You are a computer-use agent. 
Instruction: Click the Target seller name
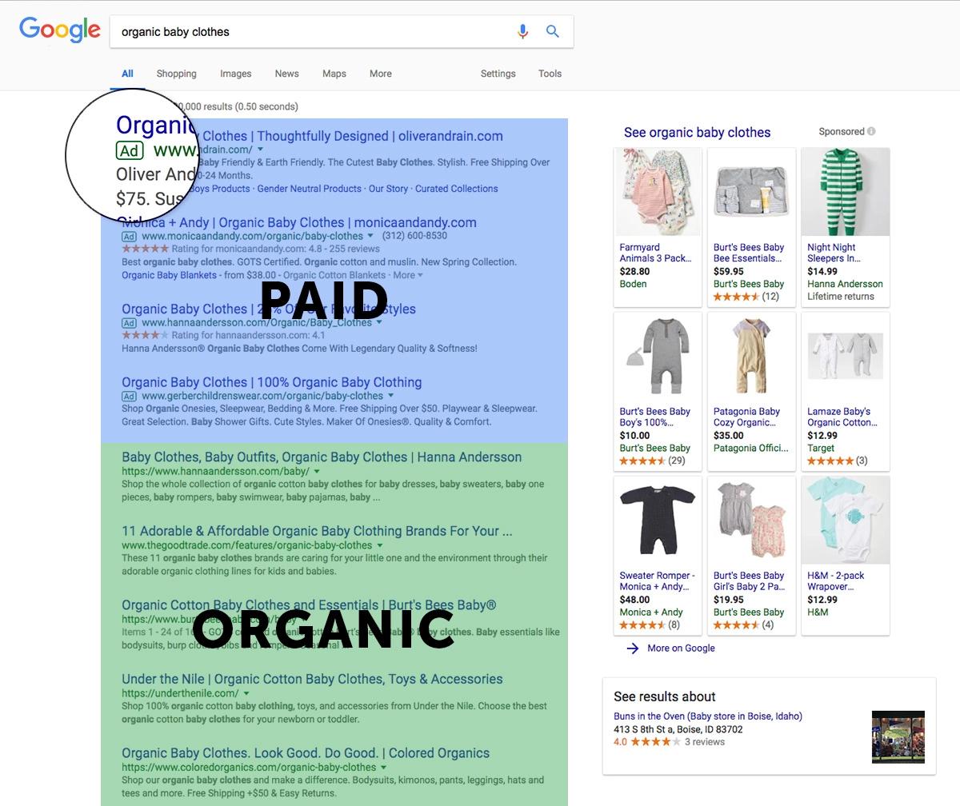coord(821,448)
